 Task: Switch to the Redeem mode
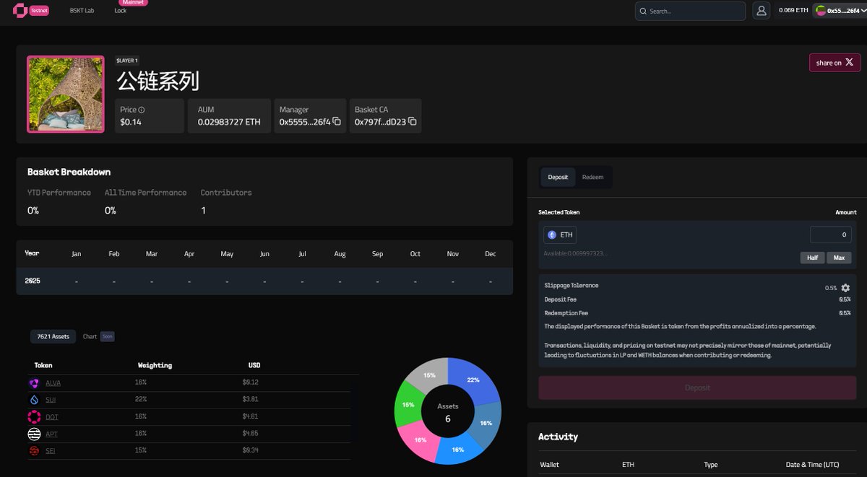point(592,178)
